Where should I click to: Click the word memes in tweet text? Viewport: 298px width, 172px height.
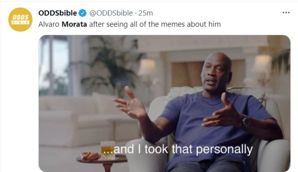(173, 24)
